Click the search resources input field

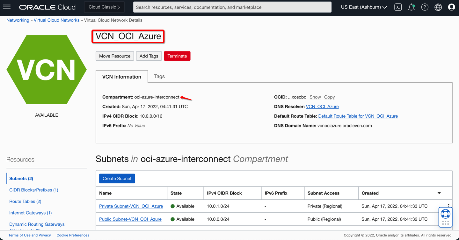pyautogui.click(x=232, y=7)
